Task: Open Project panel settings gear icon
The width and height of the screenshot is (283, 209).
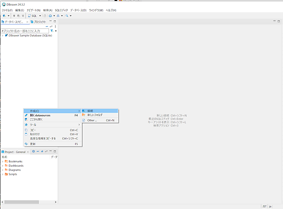Action: [x=33, y=151]
